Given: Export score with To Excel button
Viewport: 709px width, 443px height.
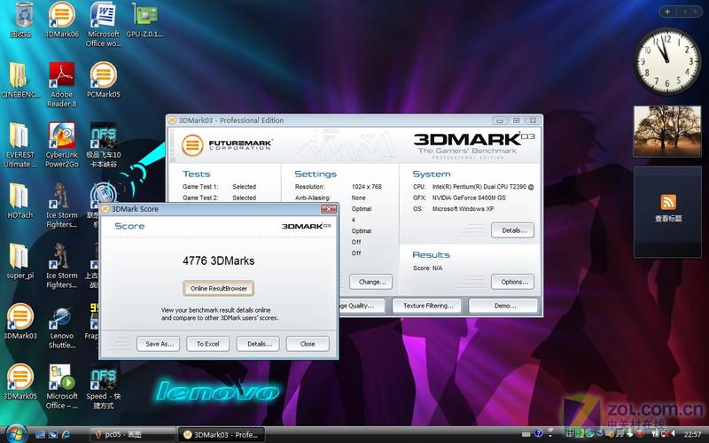Looking at the screenshot, I should (208, 344).
